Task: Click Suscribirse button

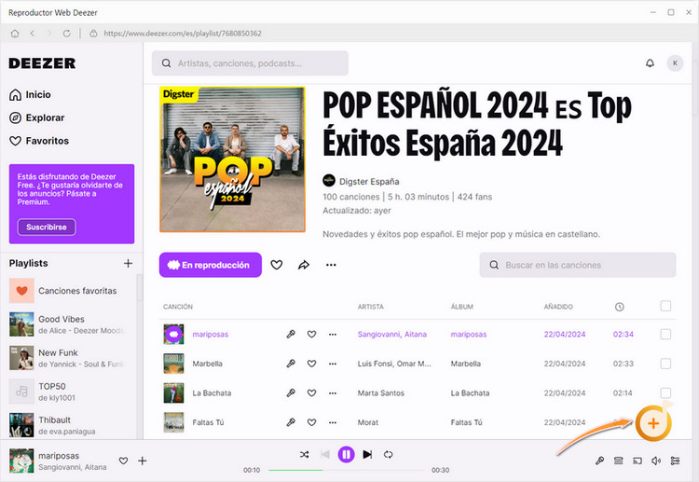Action: (47, 227)
